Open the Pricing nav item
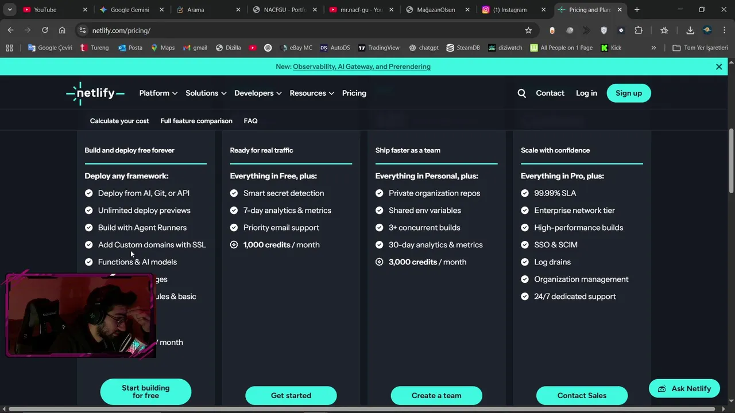The width and height of the screenshot is (735, 413). point(354,93)
